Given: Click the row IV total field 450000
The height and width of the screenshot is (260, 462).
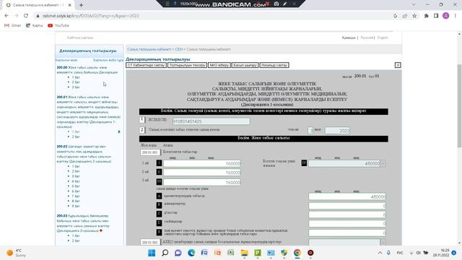Looking at the screenshot, I should (x=345, y=164).
